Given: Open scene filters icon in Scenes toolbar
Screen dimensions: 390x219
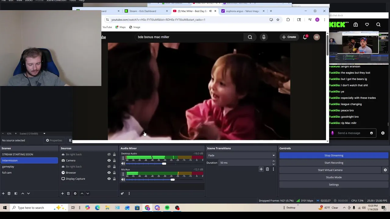Looking at the screenshot, I should (16, 193).
